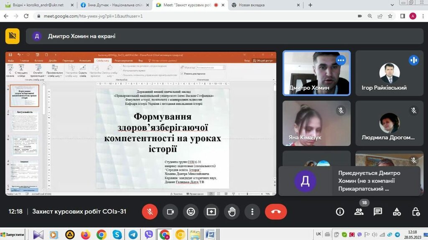The height and width of the screenshot is (240, 428).
Task: Switch to the Новая вкладка tab
Action: (263, 5)
